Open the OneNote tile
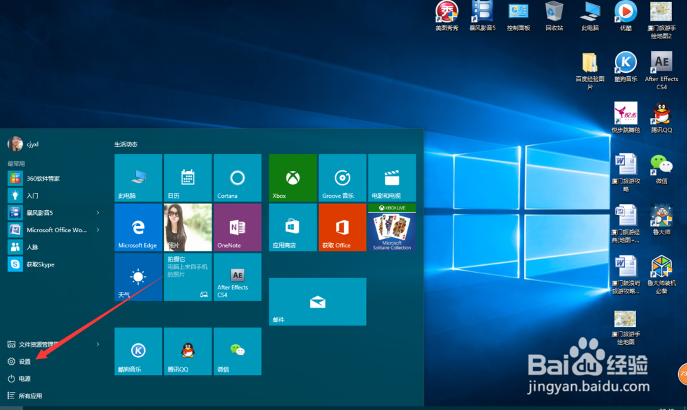The width and height of the screenshot is (687, 410). (x=238, y=227)
